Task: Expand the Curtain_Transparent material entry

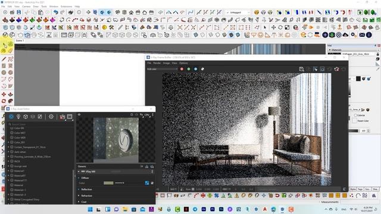Action: (x=8, y=147)
